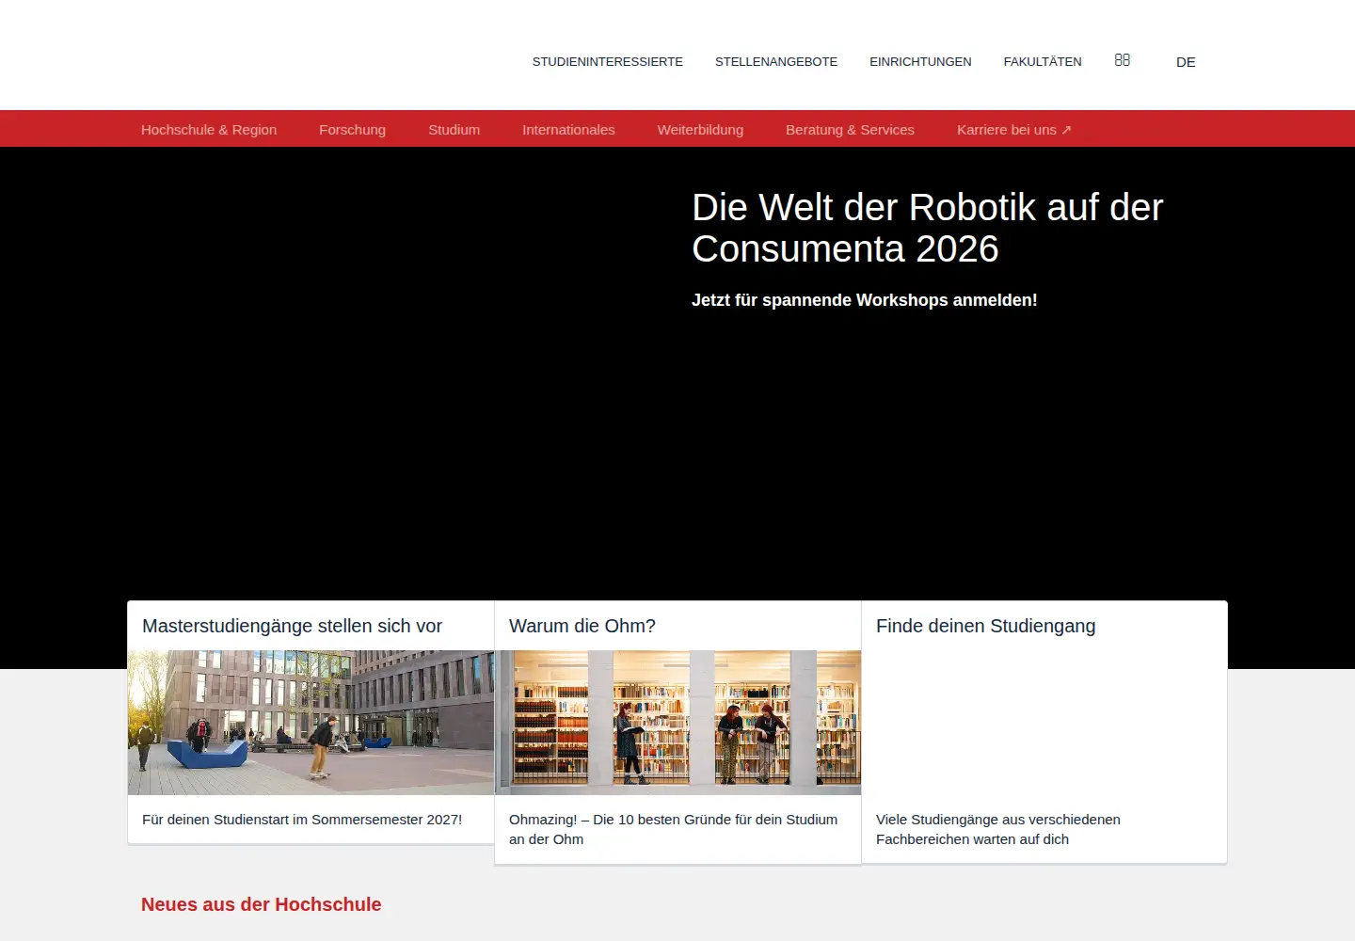
Task: Click 'Viele Studiengänge aus verschiedenen Fachbereichen' text
Action: click(x=998, y=829)
